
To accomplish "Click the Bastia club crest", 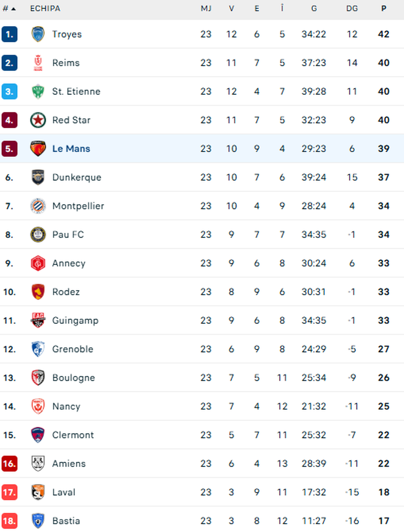I will coord(38,521).
